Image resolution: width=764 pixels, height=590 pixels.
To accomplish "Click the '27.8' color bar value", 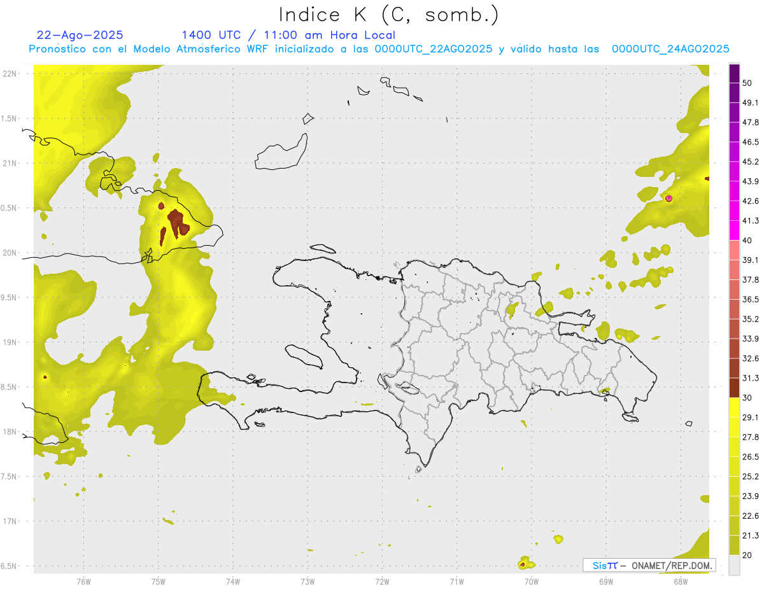I will [751, 437].
